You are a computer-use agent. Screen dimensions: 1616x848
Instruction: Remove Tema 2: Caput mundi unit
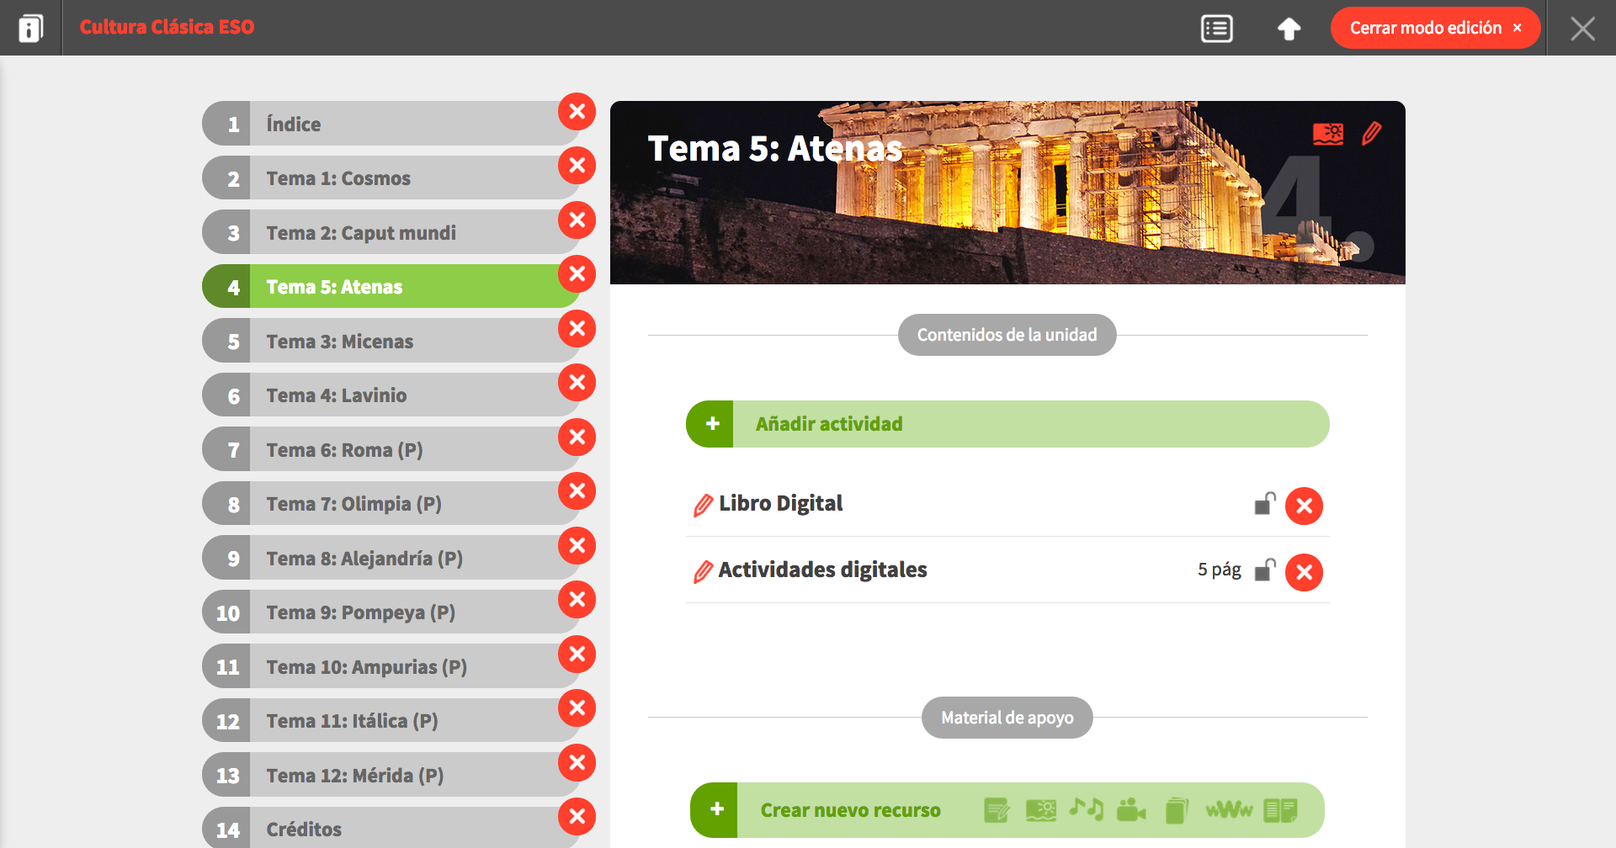pos(577,220)
